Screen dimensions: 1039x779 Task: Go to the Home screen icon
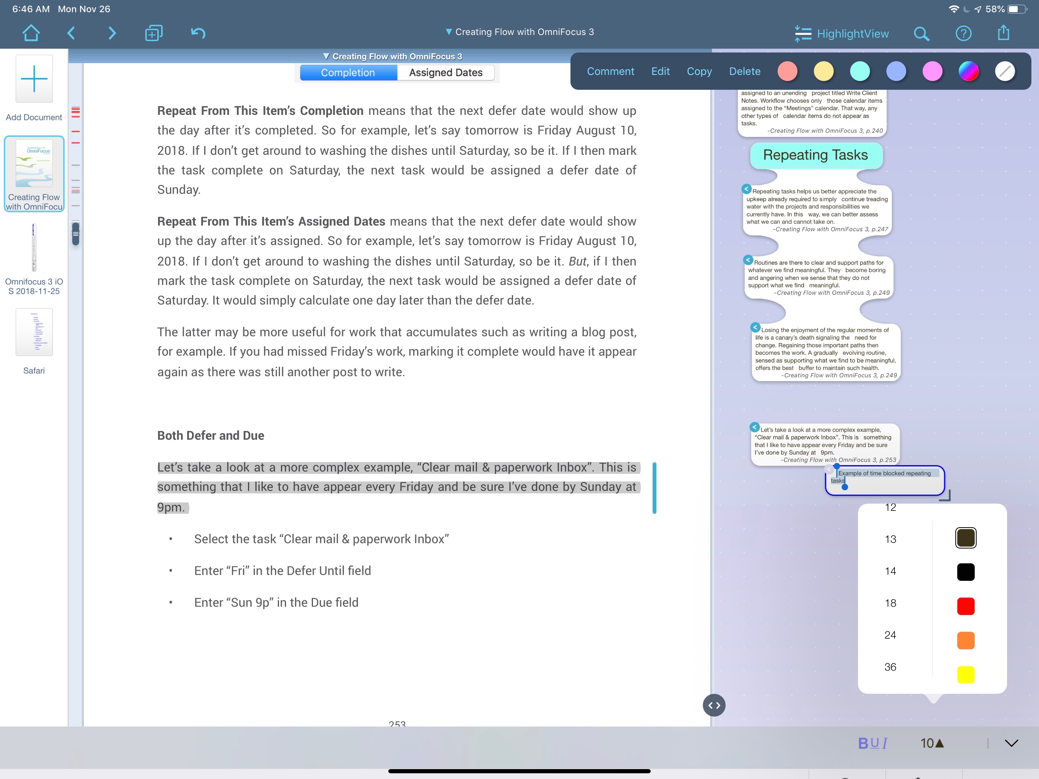point(31,33)
